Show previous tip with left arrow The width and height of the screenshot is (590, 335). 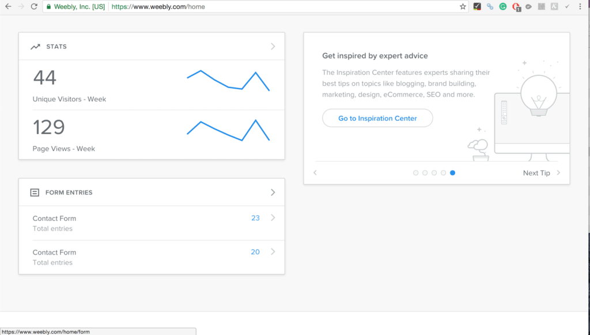click(x=315, y=173)
